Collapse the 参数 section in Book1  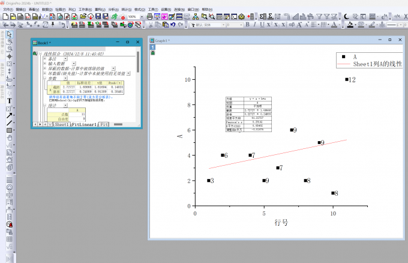(45, 78)
